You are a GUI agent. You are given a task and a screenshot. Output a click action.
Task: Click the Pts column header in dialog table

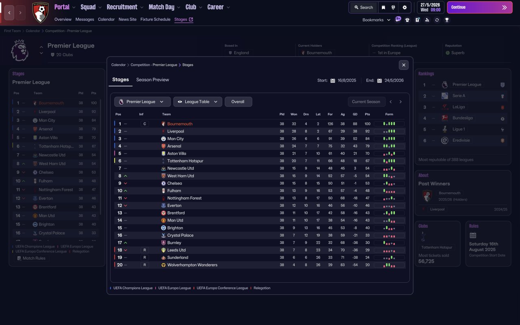click(x=368, y=114)
